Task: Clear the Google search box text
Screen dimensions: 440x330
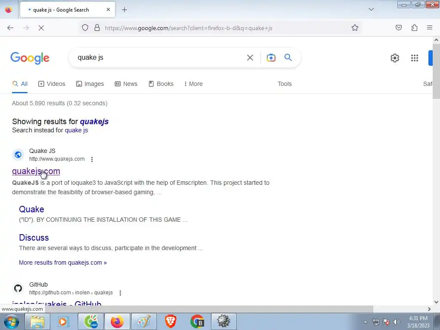Action: click(250, 58)
